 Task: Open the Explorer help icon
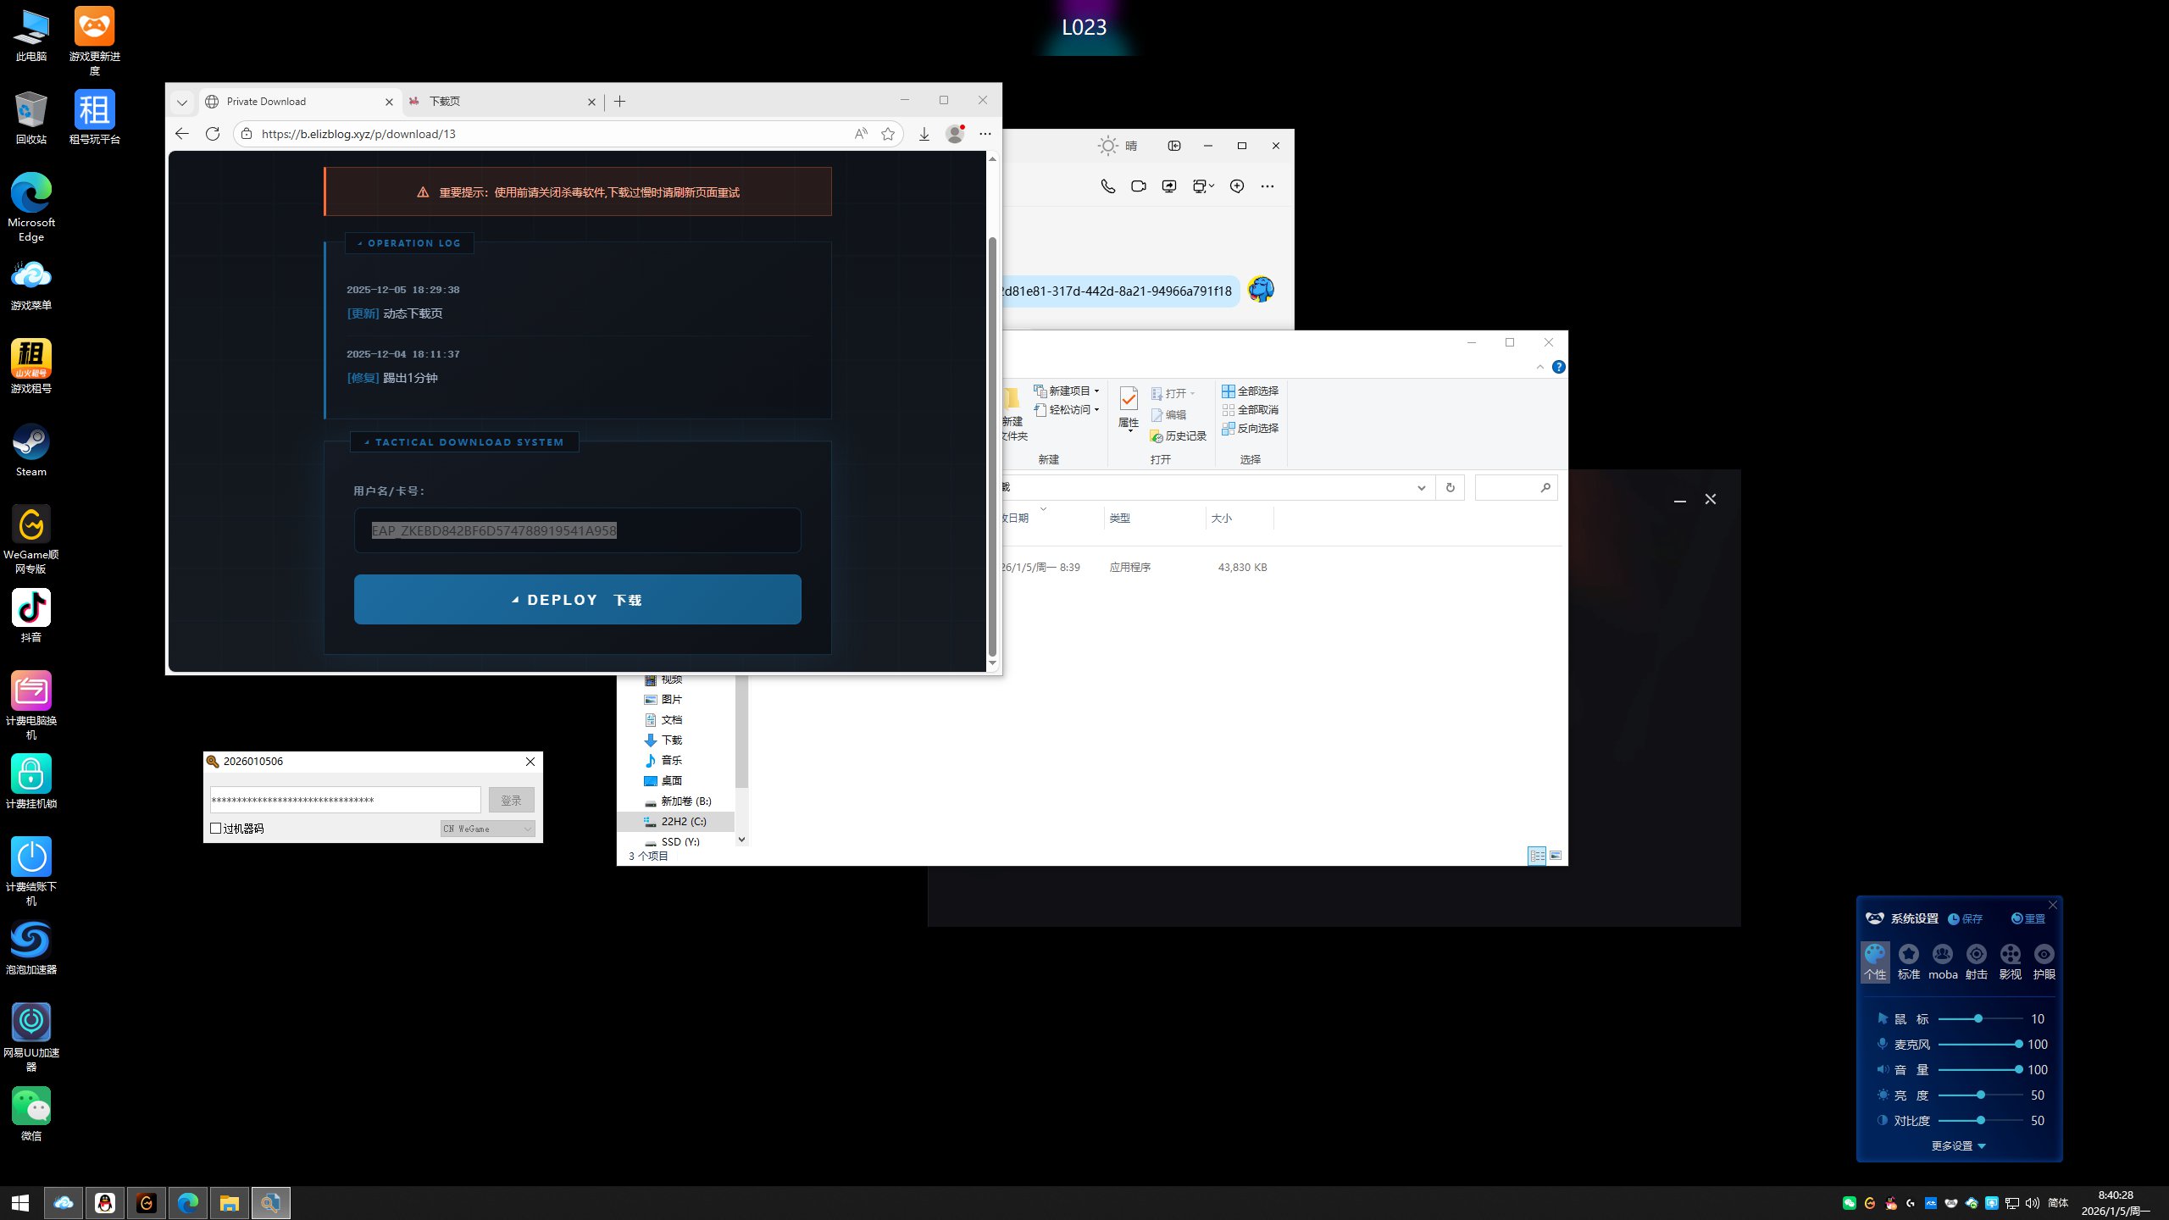tap(1558, 367)
